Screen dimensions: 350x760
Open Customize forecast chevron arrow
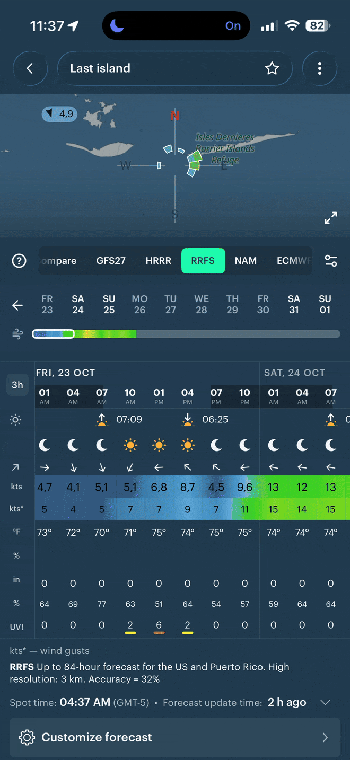click(x=325, y=737)
